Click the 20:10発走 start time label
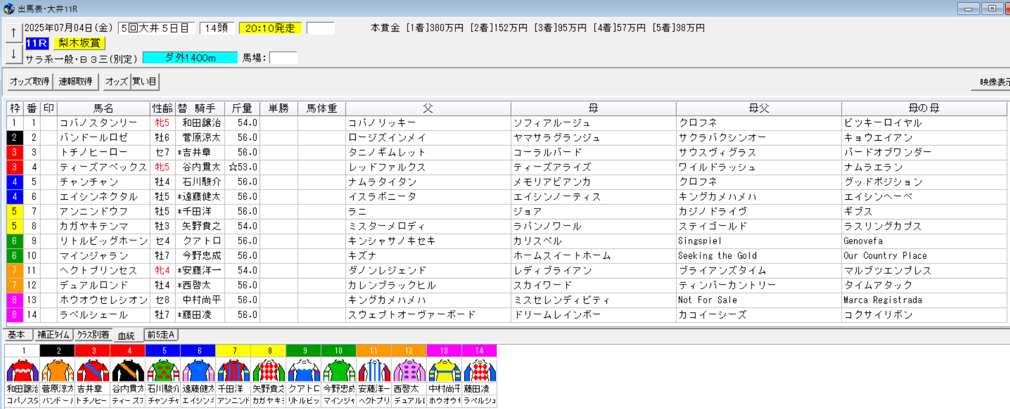The width and height of the screenshot is (1010, 409). pos(270,28)
